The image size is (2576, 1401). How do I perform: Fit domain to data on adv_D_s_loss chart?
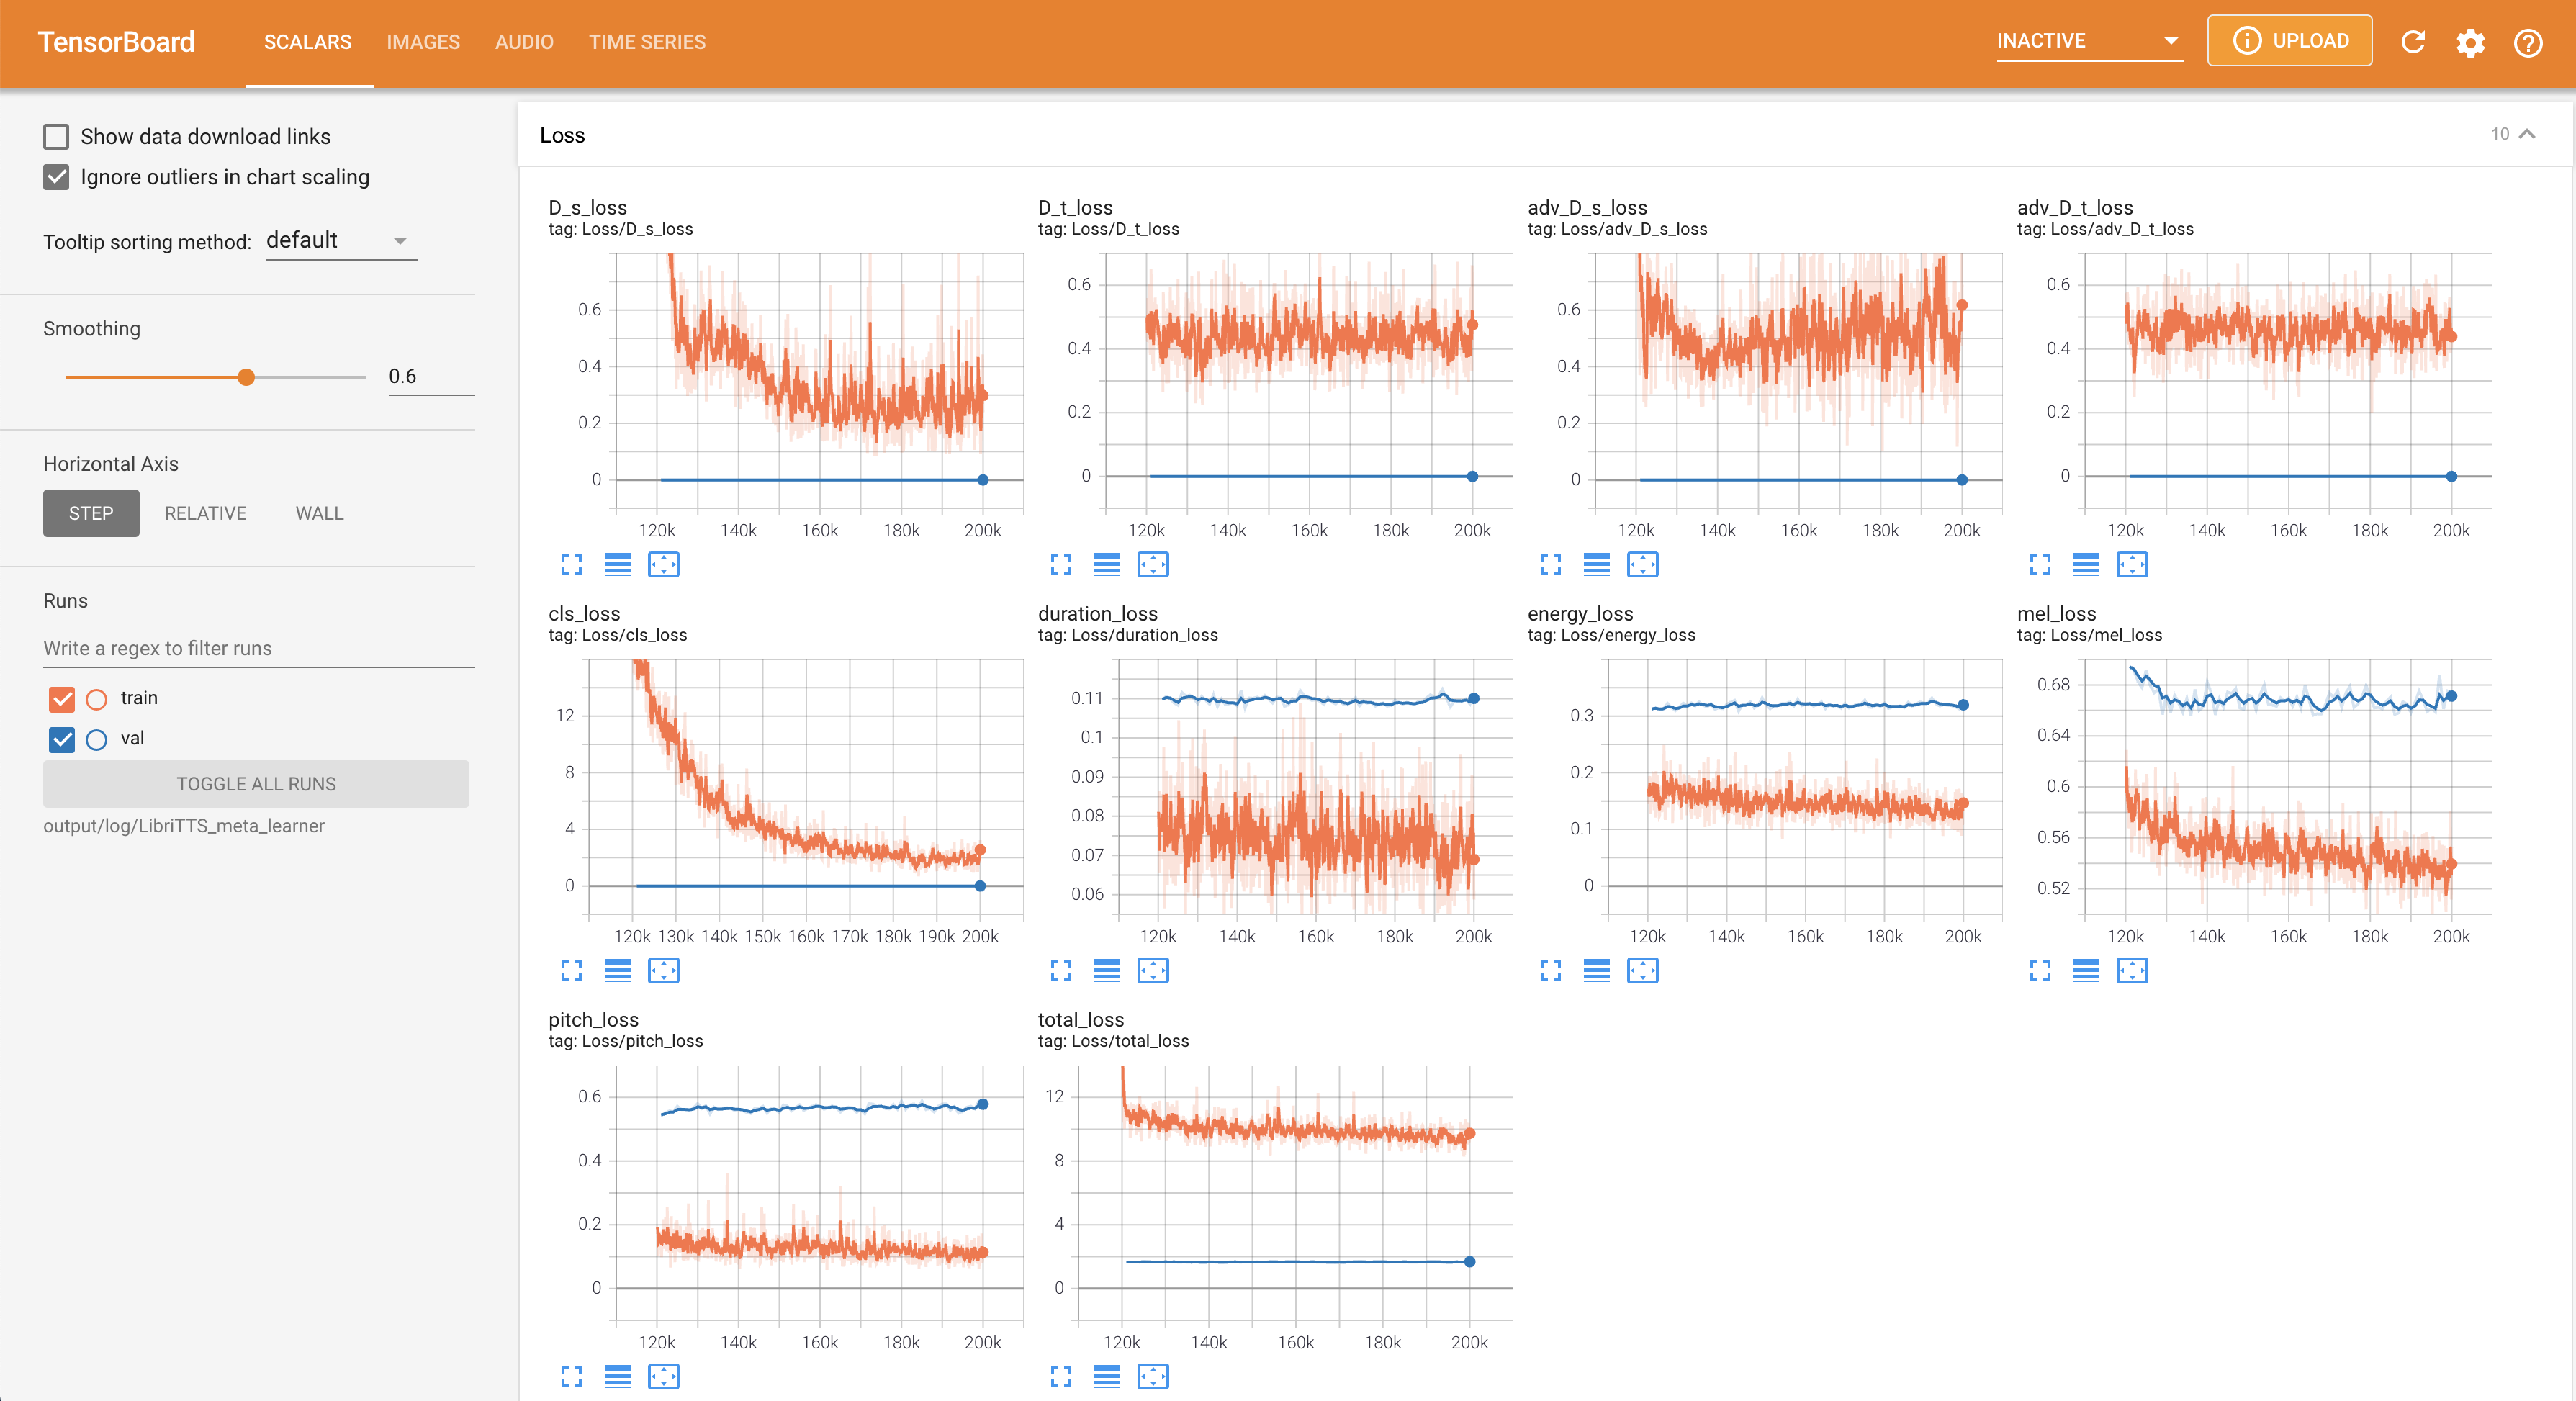(x=1642, y=565)
